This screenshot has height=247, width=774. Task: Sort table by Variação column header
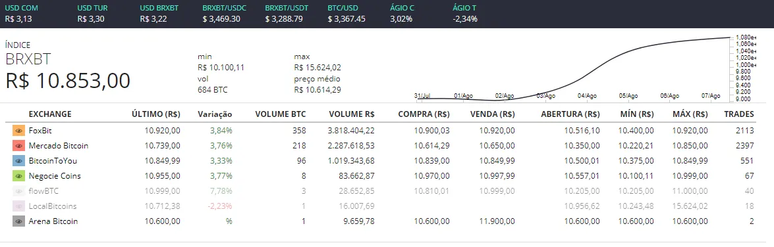[x=215, y=114]
